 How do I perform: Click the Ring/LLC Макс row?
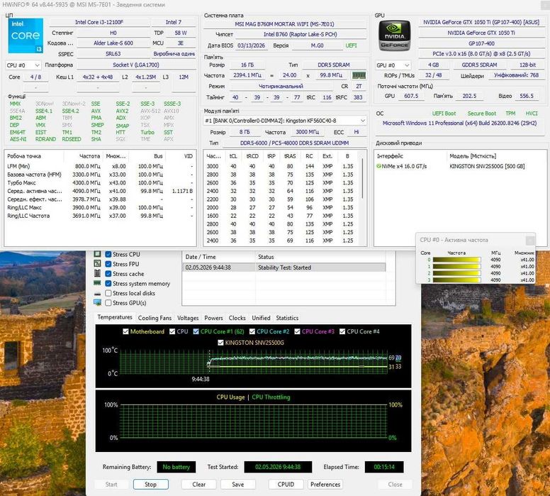click(100, 208)
